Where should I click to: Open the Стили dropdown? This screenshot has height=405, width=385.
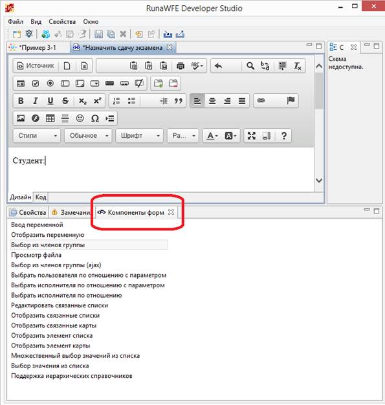point(37,136)
